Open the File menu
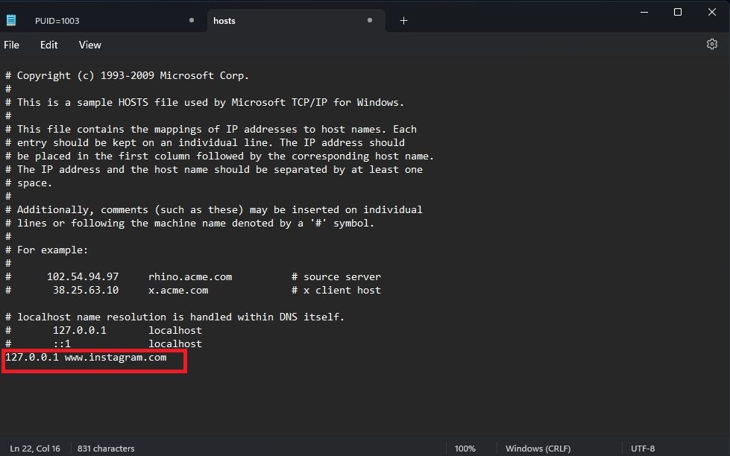 tap(12, 45)
